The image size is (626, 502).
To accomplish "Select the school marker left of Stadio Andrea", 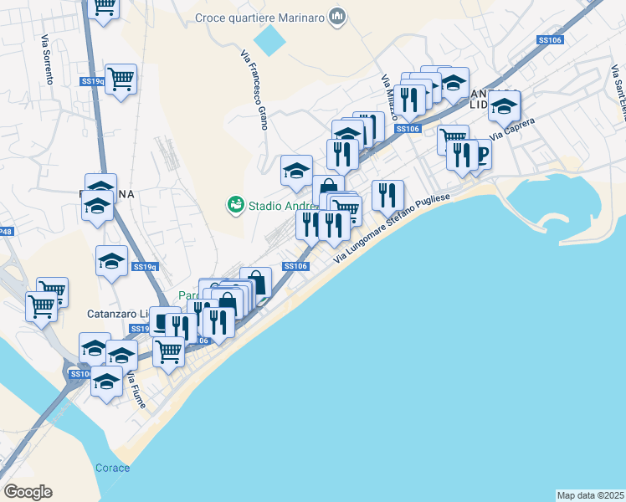I will (296, 172).
